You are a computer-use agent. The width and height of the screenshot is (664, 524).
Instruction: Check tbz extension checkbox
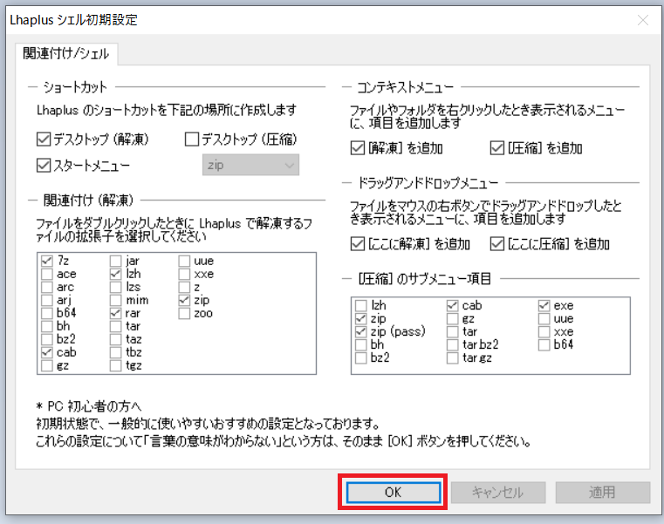(115, 352)
